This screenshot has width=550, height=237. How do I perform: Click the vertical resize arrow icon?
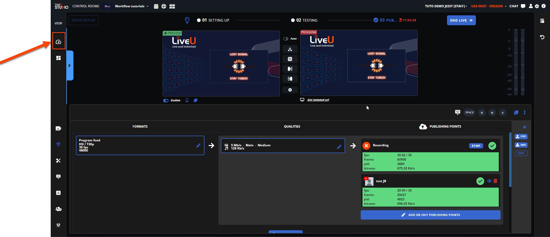point(525,113)
